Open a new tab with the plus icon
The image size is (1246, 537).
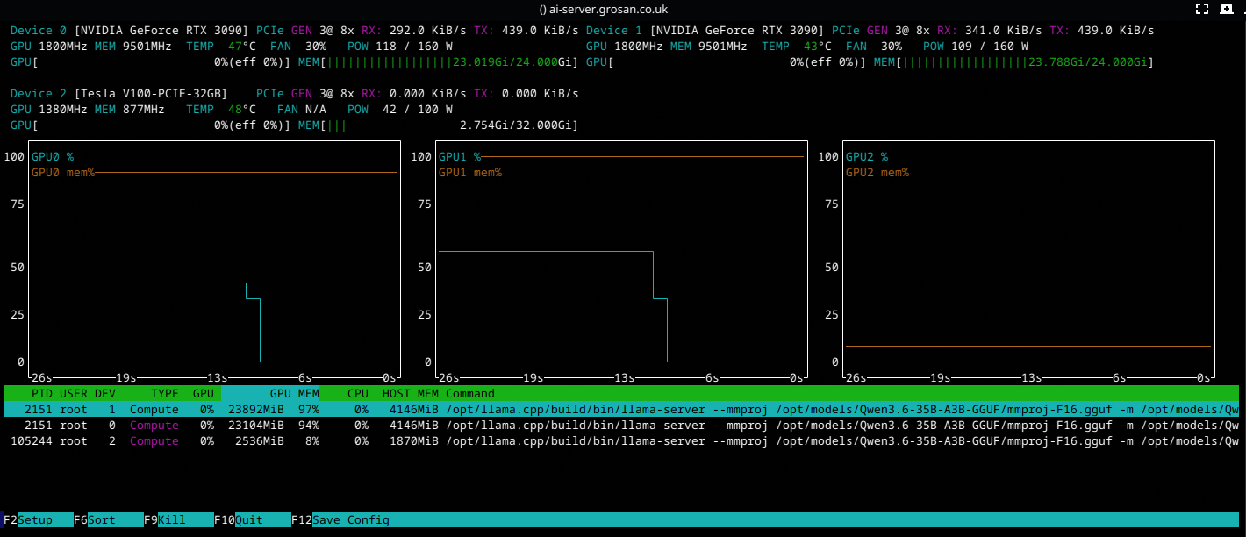(1226, 9)
